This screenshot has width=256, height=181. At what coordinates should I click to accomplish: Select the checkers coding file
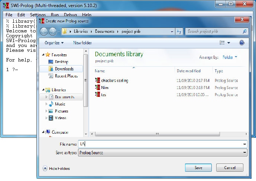coord(114,80)
